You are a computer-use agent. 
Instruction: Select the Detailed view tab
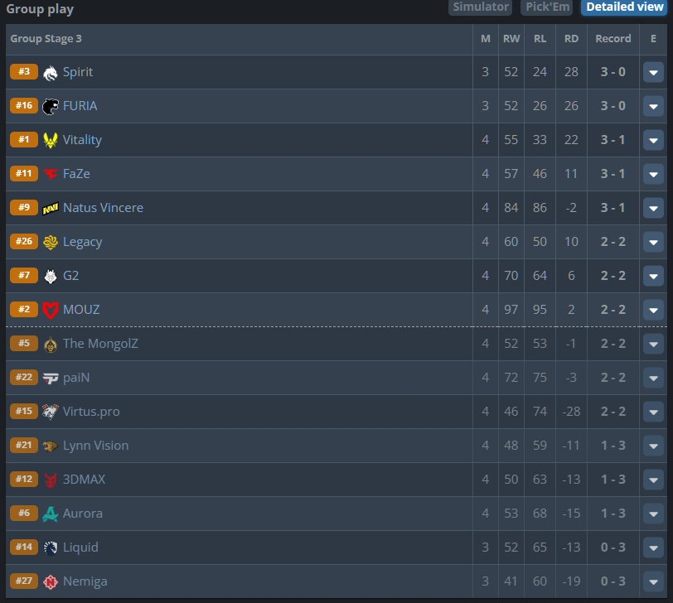624,7
